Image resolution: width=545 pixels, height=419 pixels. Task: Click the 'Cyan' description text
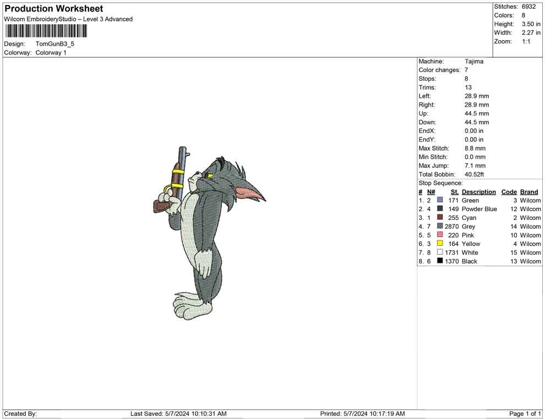[469, 218]
